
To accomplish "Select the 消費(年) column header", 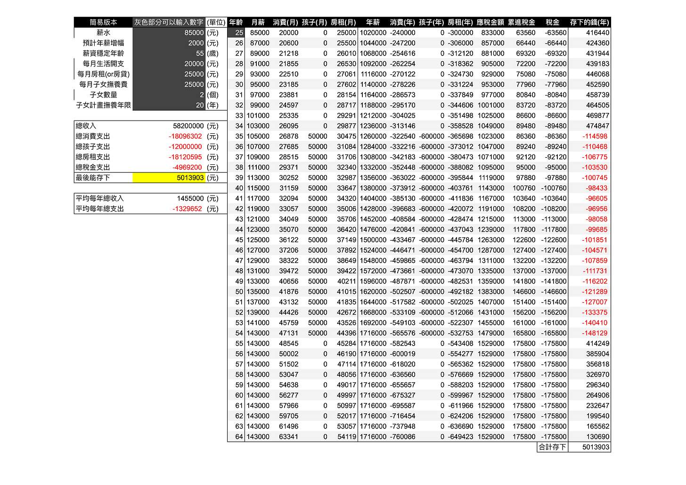I will point(402,22).
